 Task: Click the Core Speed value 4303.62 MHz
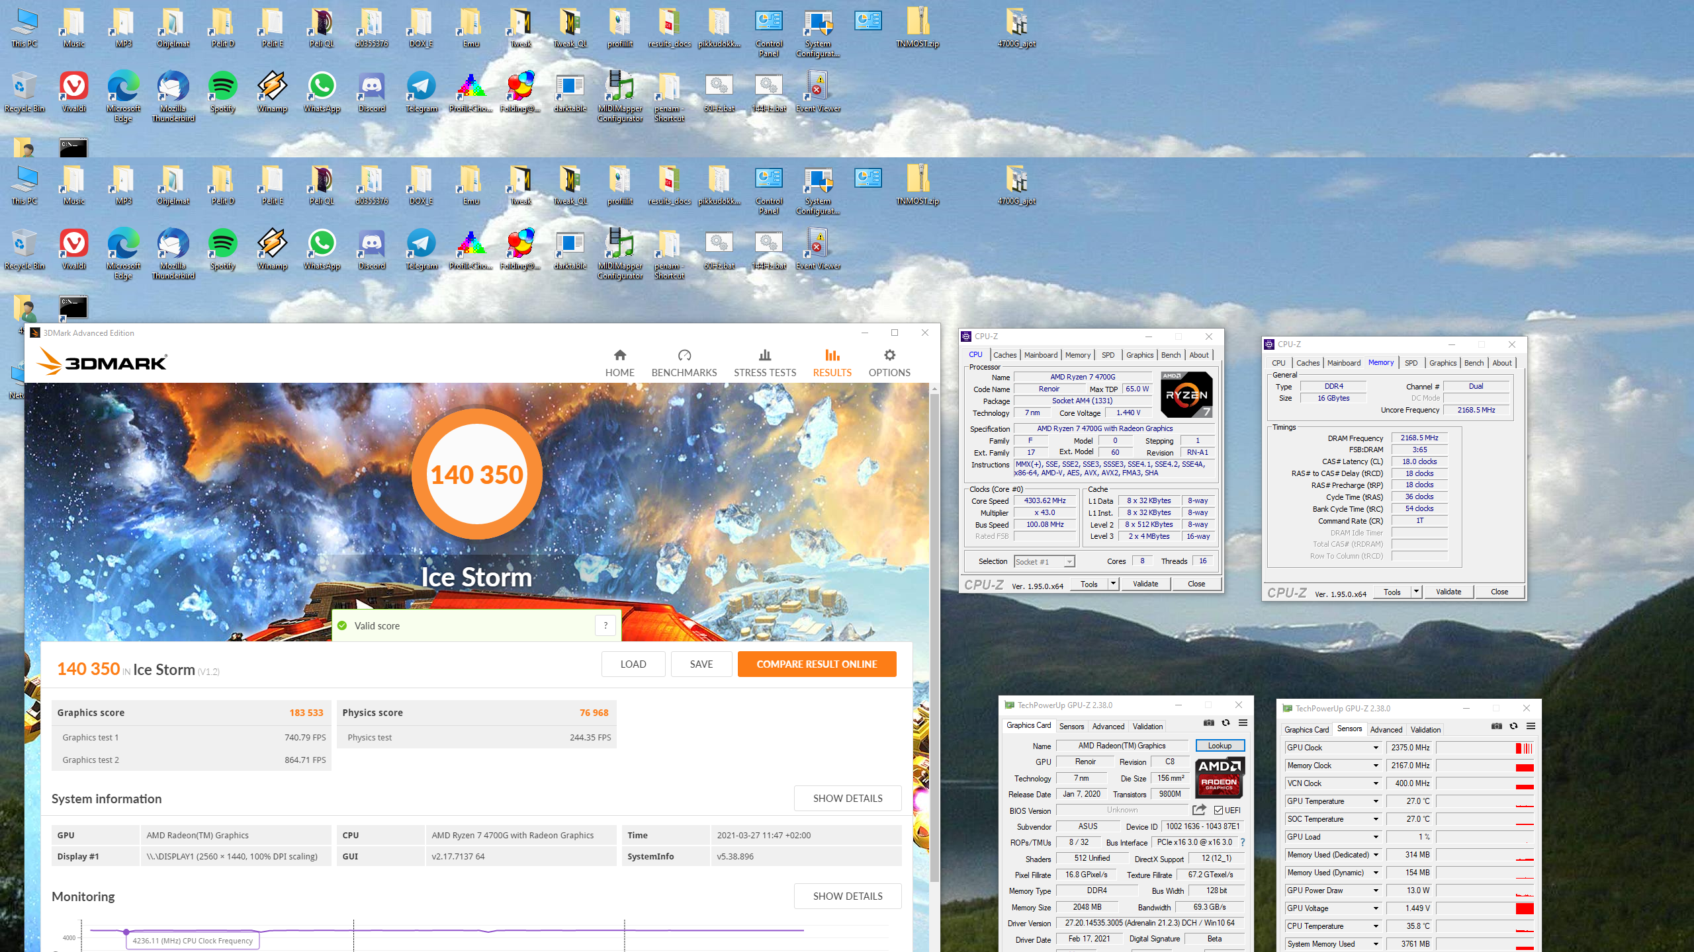pyautogui.click(x=1045, y=500)
